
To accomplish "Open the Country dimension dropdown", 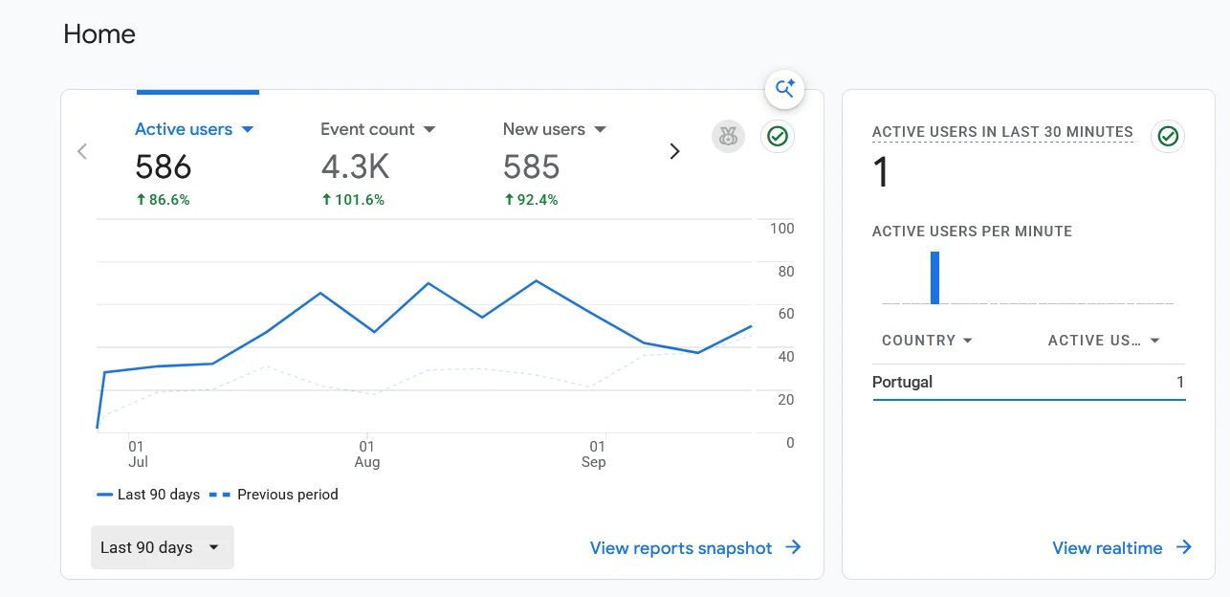I will (927, 341).
